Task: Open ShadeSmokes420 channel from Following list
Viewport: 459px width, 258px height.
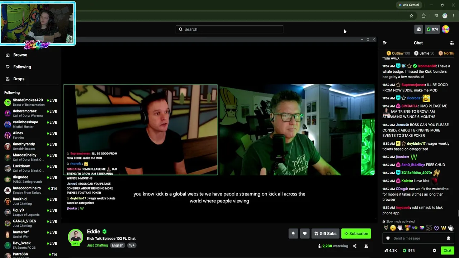Action: pos(30,102)
